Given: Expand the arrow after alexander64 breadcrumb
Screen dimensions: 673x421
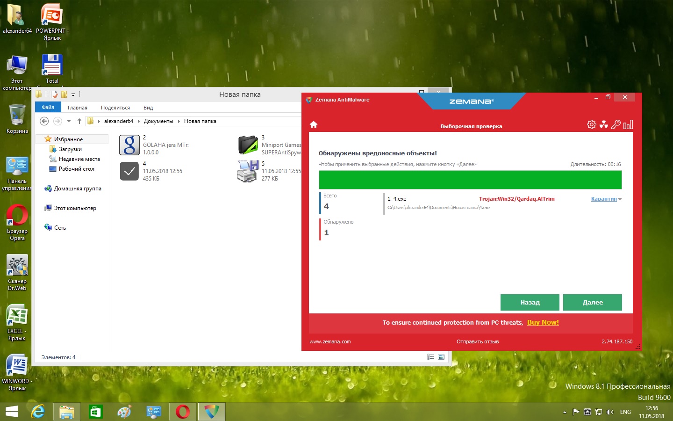Looking at the screenshot, I should pyautogui.click(x=138, y=121).
